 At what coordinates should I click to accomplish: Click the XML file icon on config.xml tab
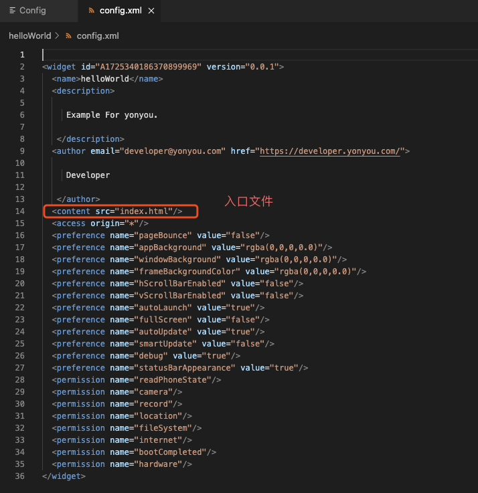click(x=91, y=11)
